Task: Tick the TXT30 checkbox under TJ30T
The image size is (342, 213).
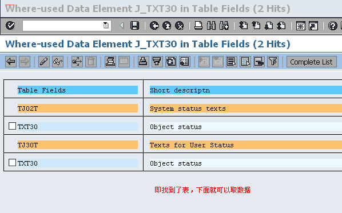Action: click(x=12, y=163)
